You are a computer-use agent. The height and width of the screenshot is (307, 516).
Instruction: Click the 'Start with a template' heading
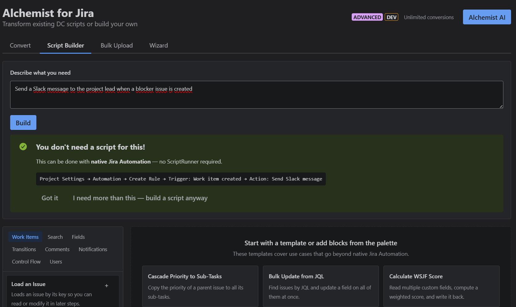[x=321, y=243]
